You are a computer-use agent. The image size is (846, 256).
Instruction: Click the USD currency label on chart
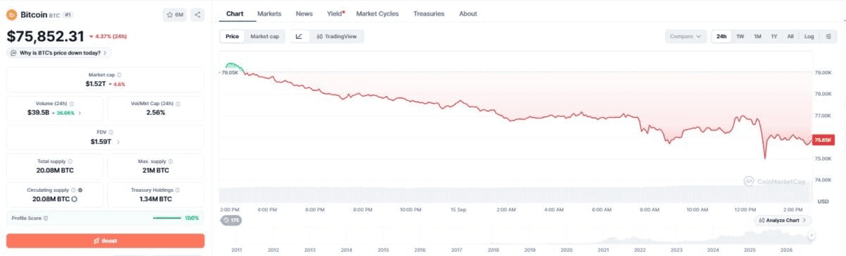(823, 202)
